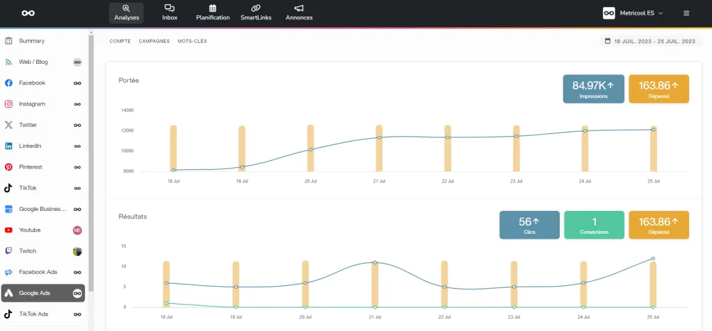Click the Metricool infinity logo
Screen dimensions: 712x331
[28, 12]
